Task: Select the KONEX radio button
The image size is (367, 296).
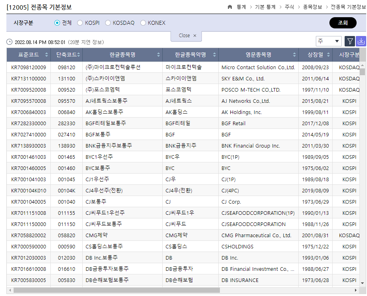Action: [143, 23]
